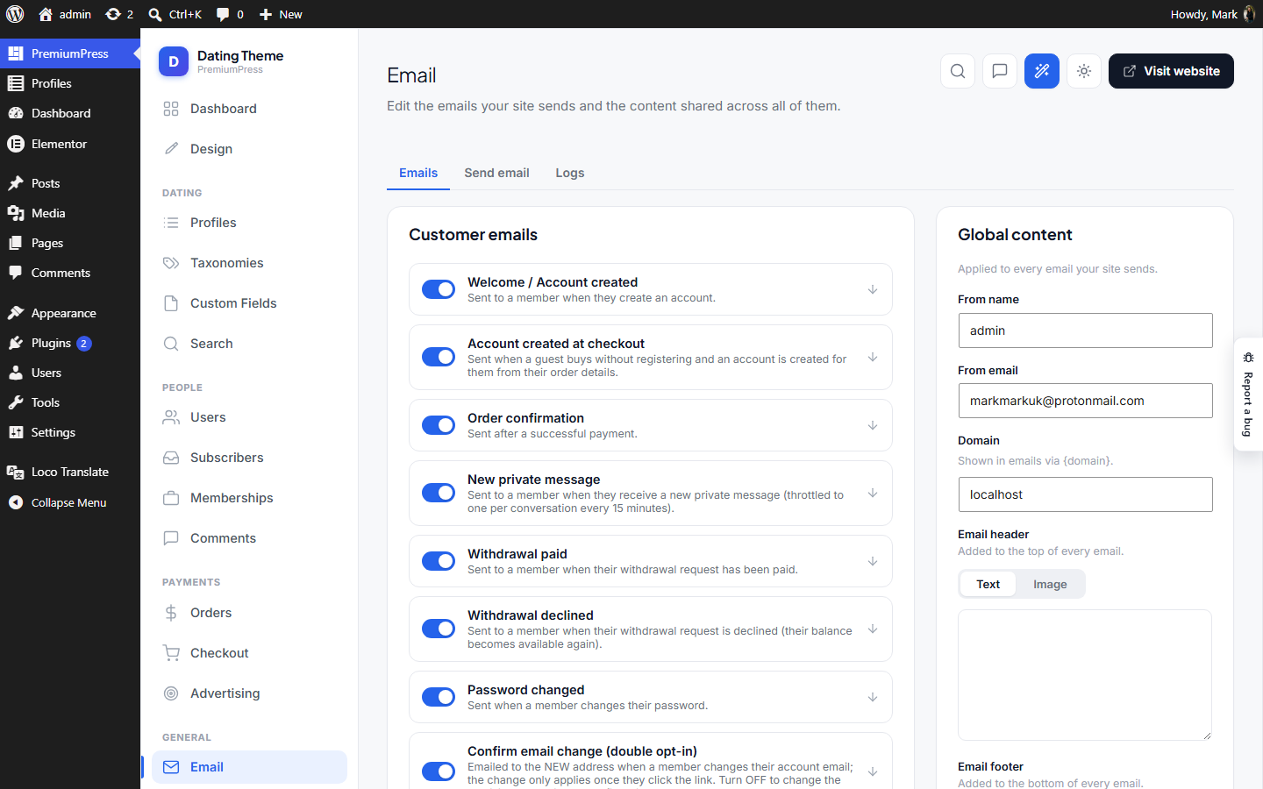Open Plugins in the WordPress menu
This screenshot has width=1263, height=789.
coord(70,343)
